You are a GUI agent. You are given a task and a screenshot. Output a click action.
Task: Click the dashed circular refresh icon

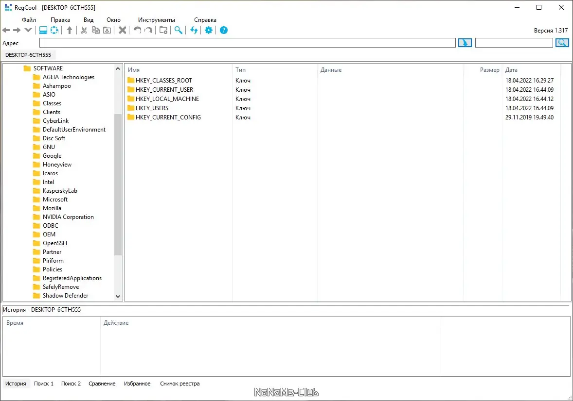tap(54, 30)
